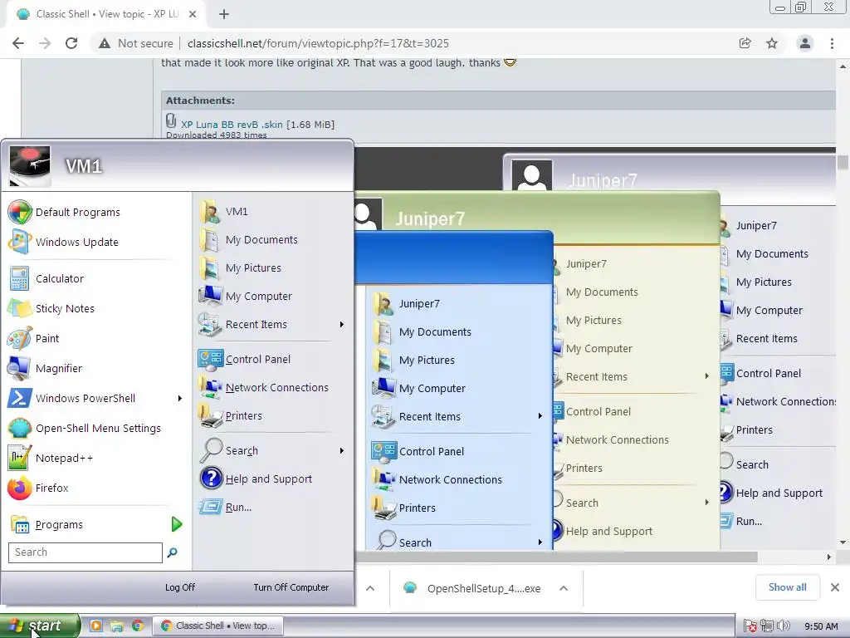The height and width of the screenshot is (638, 850).
Task: Open Default Programs from start menu
Action: (20, 212)
